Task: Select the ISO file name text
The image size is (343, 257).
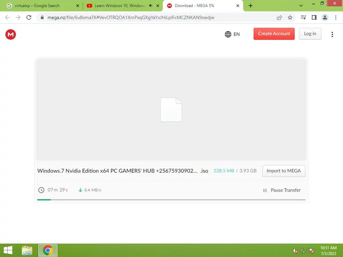Action: pos(123,171)
